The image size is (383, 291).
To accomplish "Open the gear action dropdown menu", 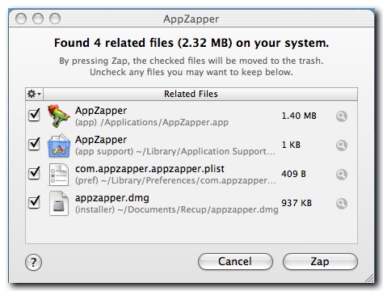I will [x=34, y=94].
